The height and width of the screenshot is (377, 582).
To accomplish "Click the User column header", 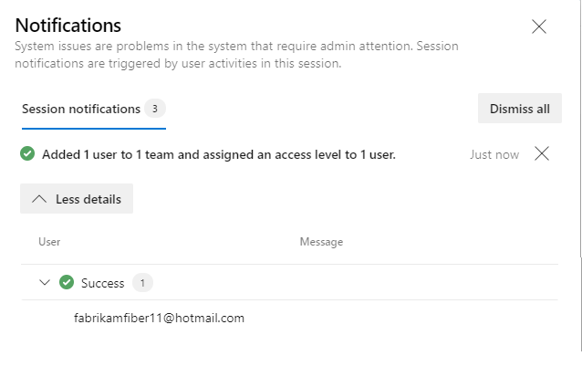I will (49, 242).
